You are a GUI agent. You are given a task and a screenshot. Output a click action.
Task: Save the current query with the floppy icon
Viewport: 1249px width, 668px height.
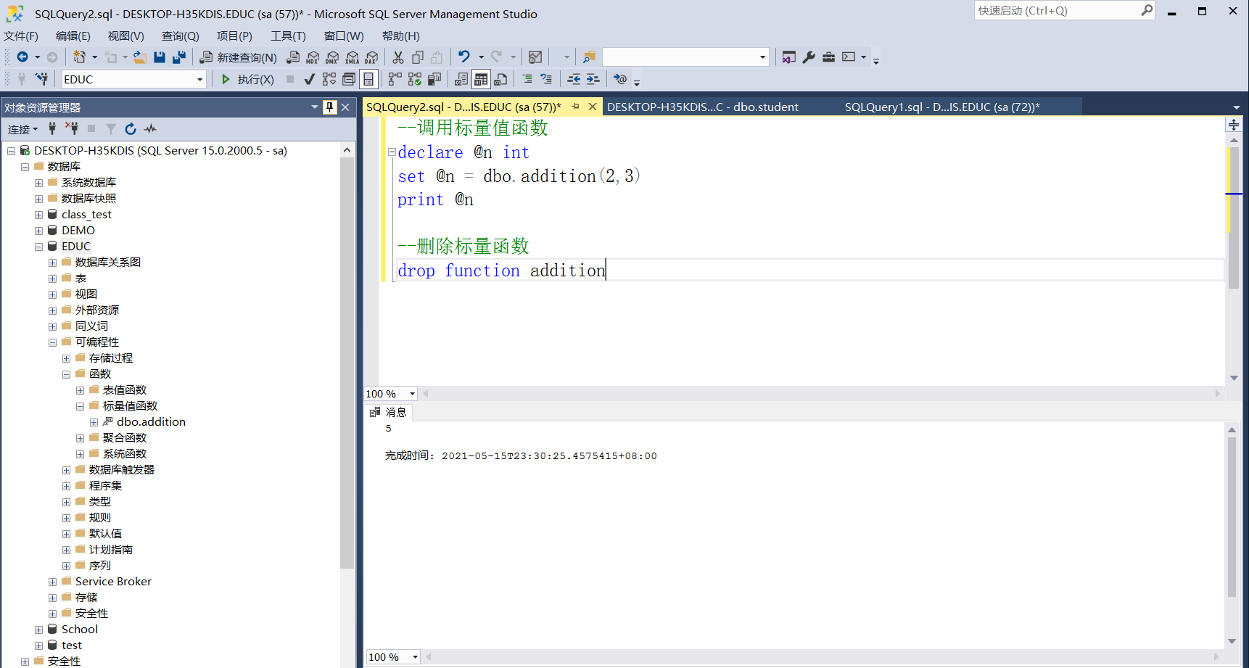click(x=160, y=57)
